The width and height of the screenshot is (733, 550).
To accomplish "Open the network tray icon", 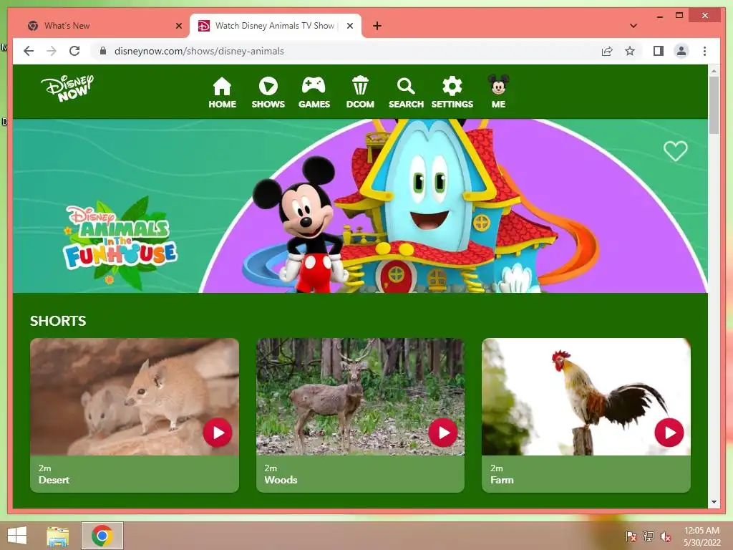I will coord(649,536).
